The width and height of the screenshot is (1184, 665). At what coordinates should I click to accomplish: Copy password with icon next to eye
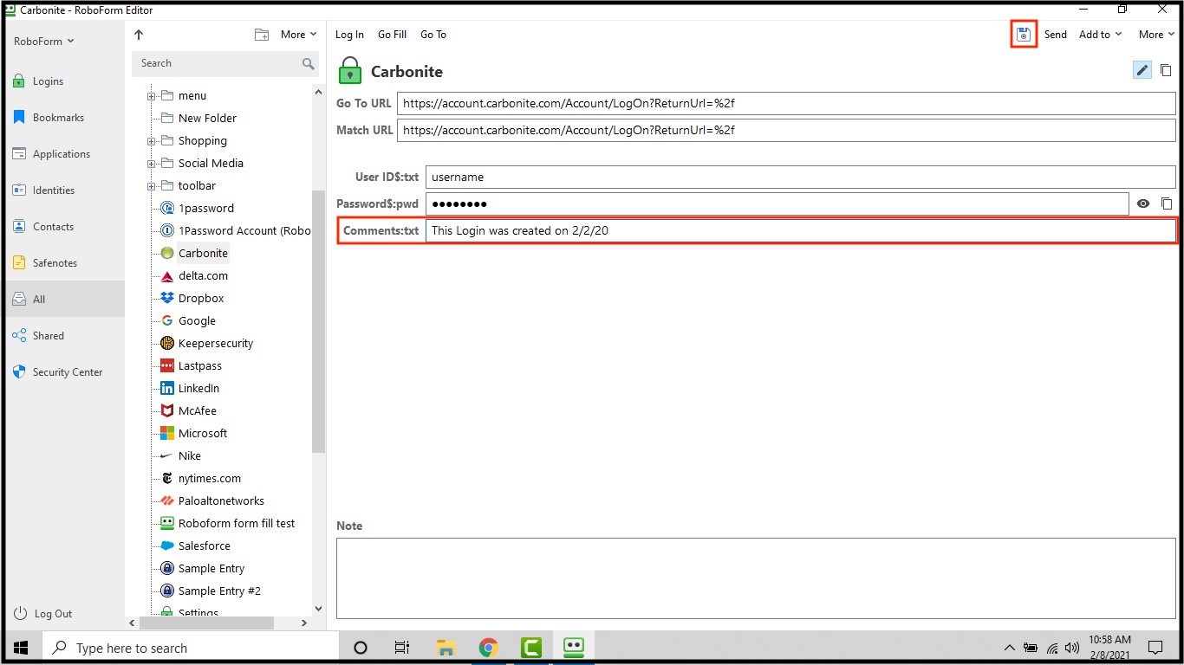click(x=1167, y=203)
